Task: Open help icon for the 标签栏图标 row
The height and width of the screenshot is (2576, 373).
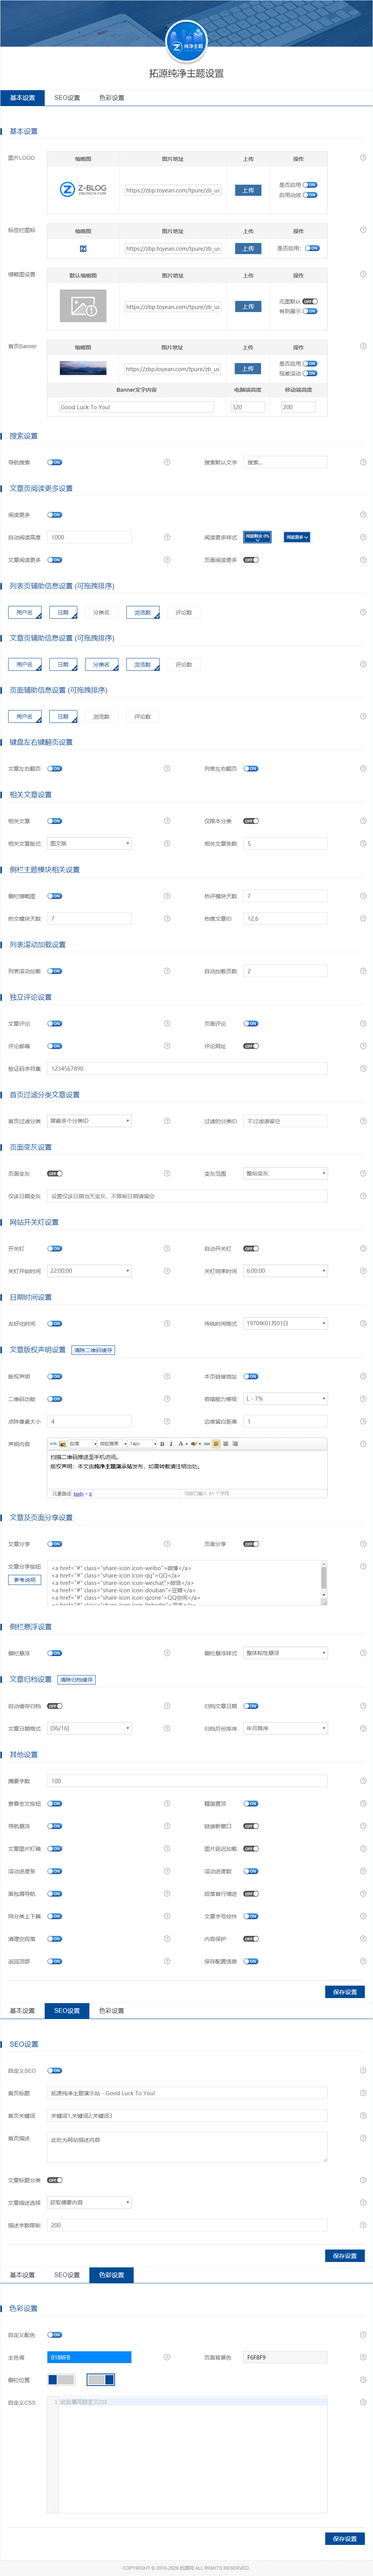Action: click(x=363, y=230)
